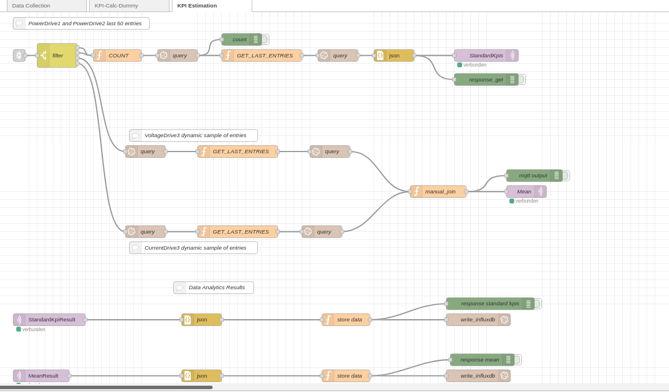Click the StandardKpis mqtt output node
This screenshot has width=669, height=392.
click(486, 55)
